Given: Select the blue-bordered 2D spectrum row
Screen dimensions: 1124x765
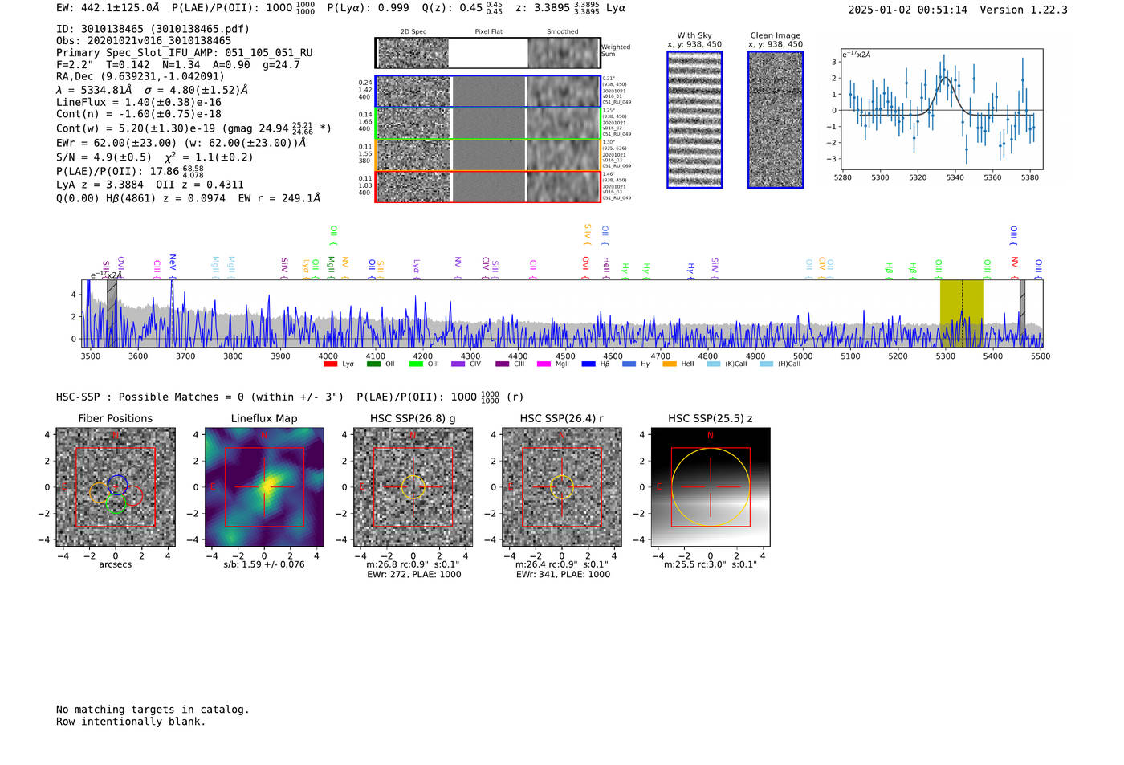Looking at the screenshot, I should [x=488, y=92].
